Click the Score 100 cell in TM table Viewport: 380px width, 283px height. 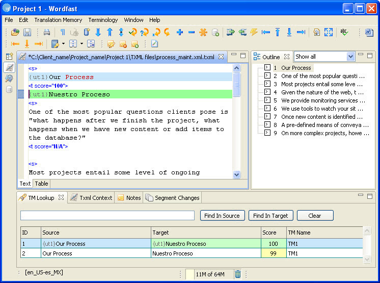274,244
